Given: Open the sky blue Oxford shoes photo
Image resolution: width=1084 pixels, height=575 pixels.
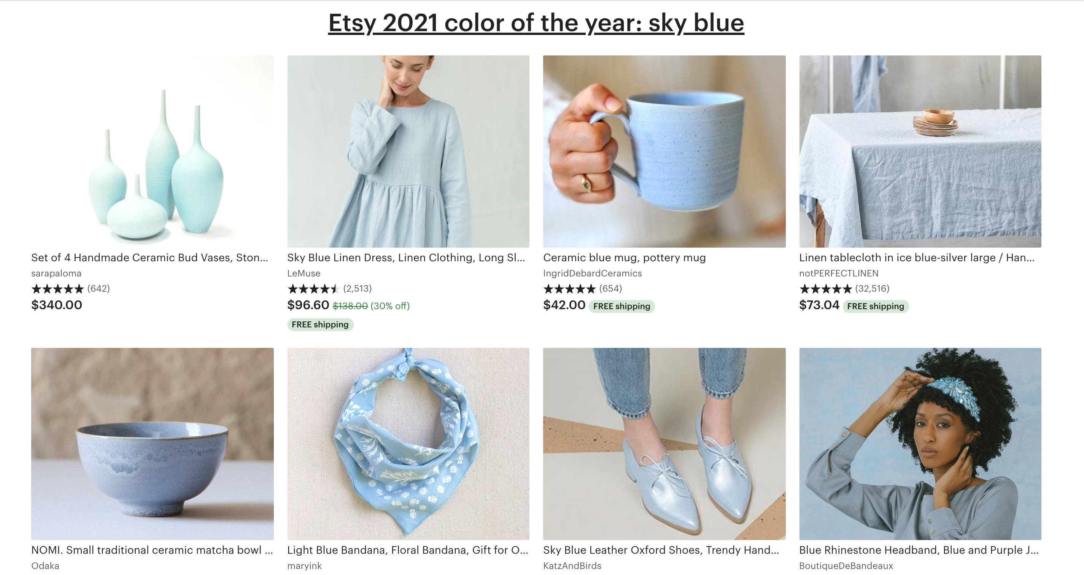Looking at the screenshot, I should (x=664, y=444).
